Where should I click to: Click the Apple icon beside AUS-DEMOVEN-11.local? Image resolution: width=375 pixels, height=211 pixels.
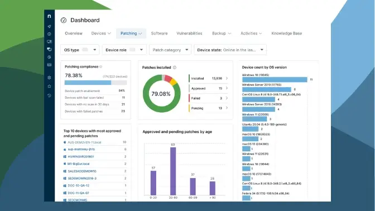65,142
